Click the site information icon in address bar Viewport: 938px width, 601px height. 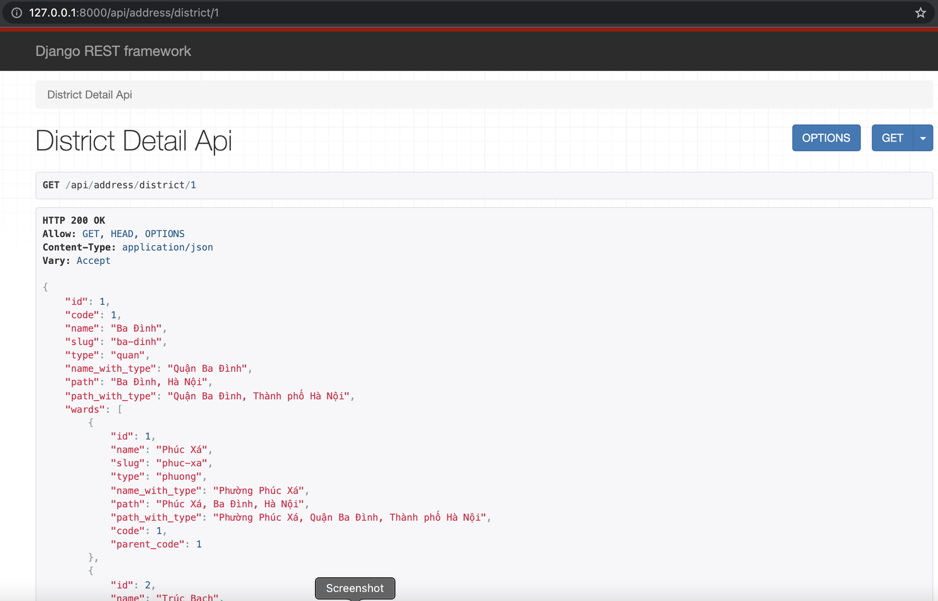tap(17, 13)
